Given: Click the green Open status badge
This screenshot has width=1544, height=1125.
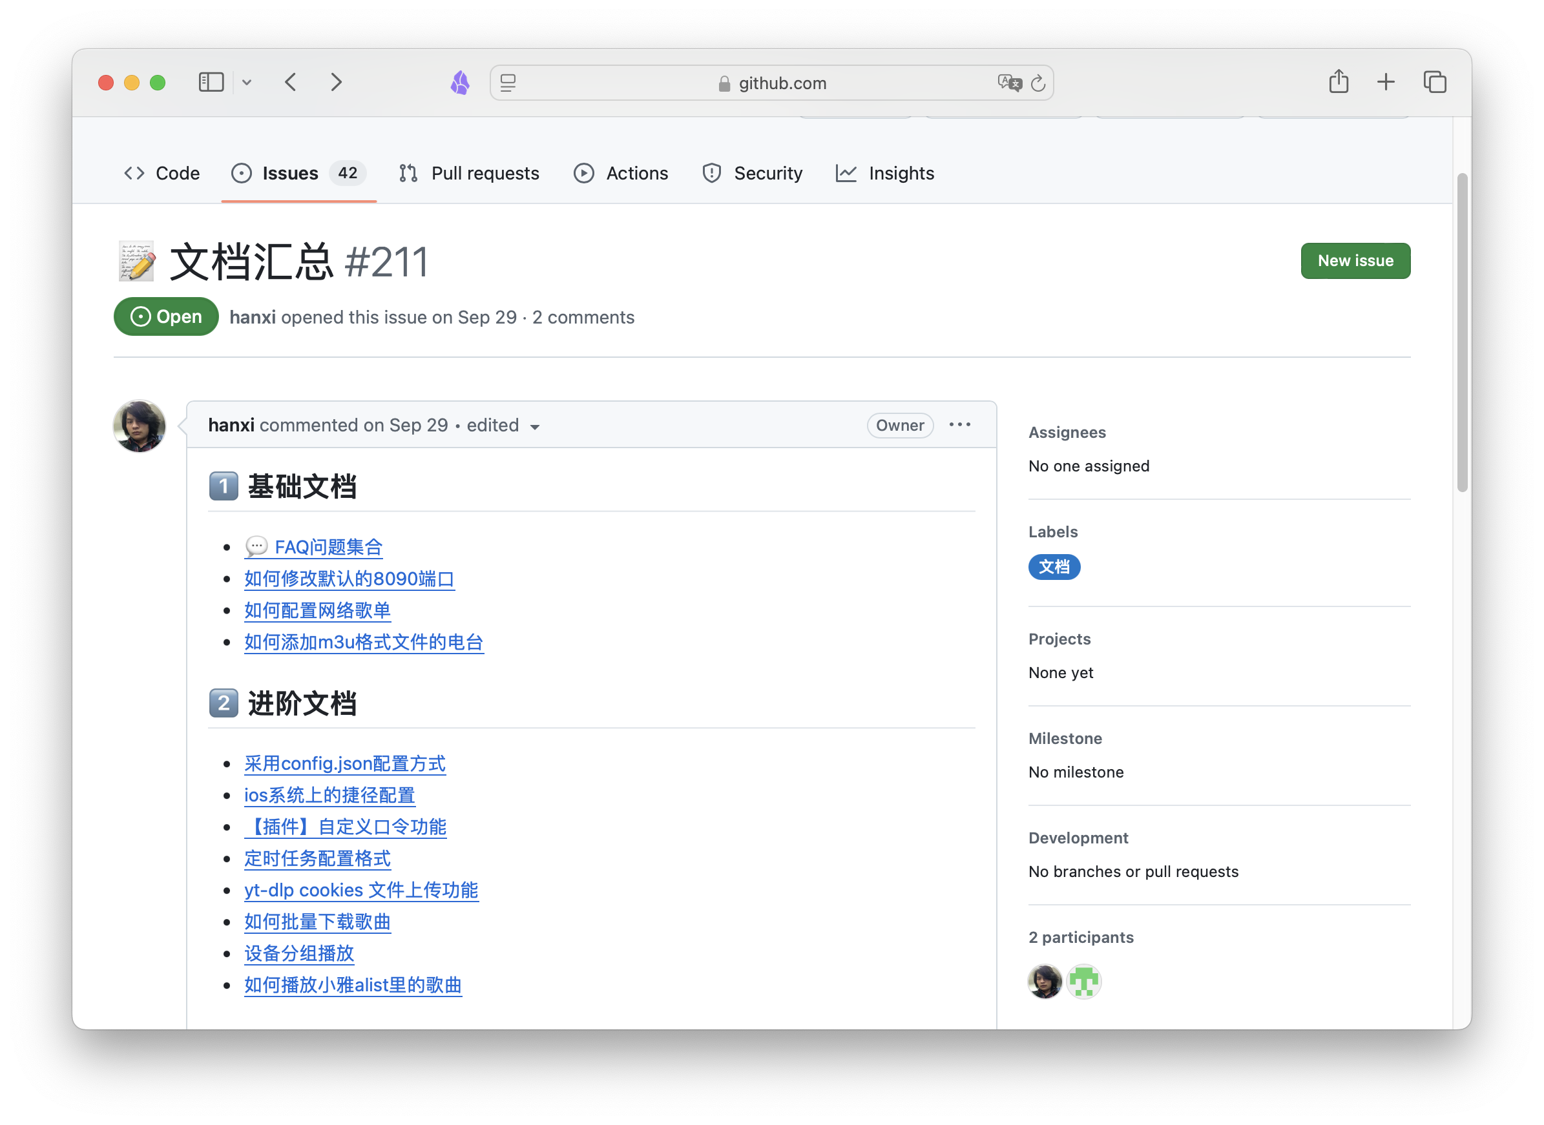Looking at the screenshot, I should (166, 316).
